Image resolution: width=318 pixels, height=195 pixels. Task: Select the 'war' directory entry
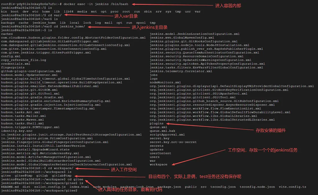tap(153, 161)
